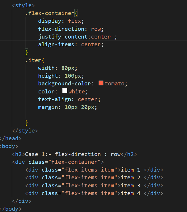Click the 'align-items: center;' line
Viewport: 187px width, 212px height.
(x=71, y=45)
